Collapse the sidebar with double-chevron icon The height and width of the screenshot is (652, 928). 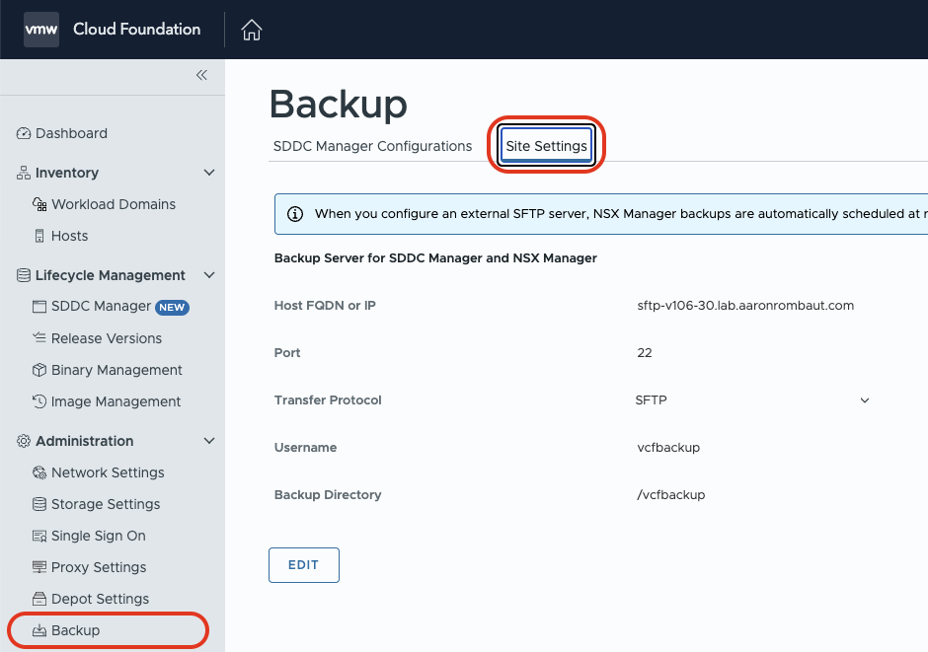click(201, 75)
